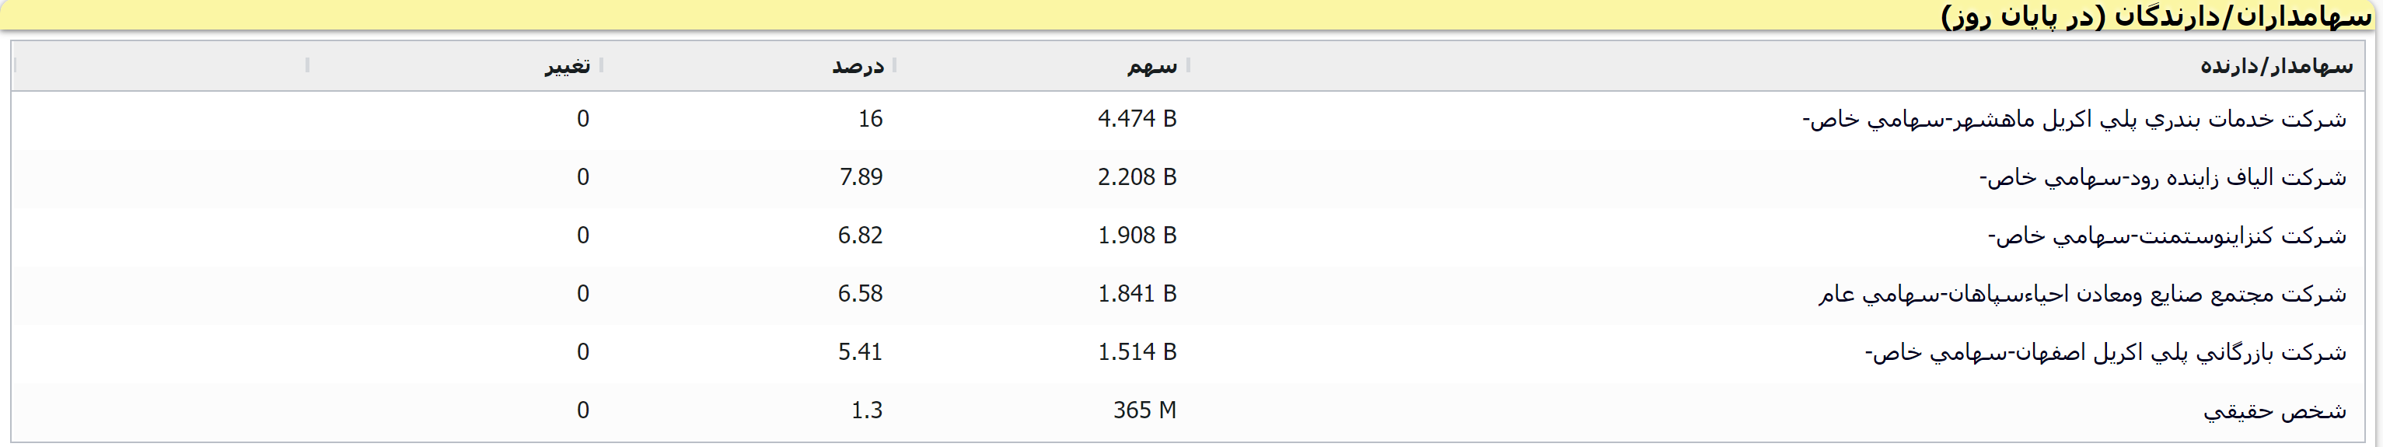2383x447 pixels.
Task: Click the 4.474 B share value
Action: 1136,120
